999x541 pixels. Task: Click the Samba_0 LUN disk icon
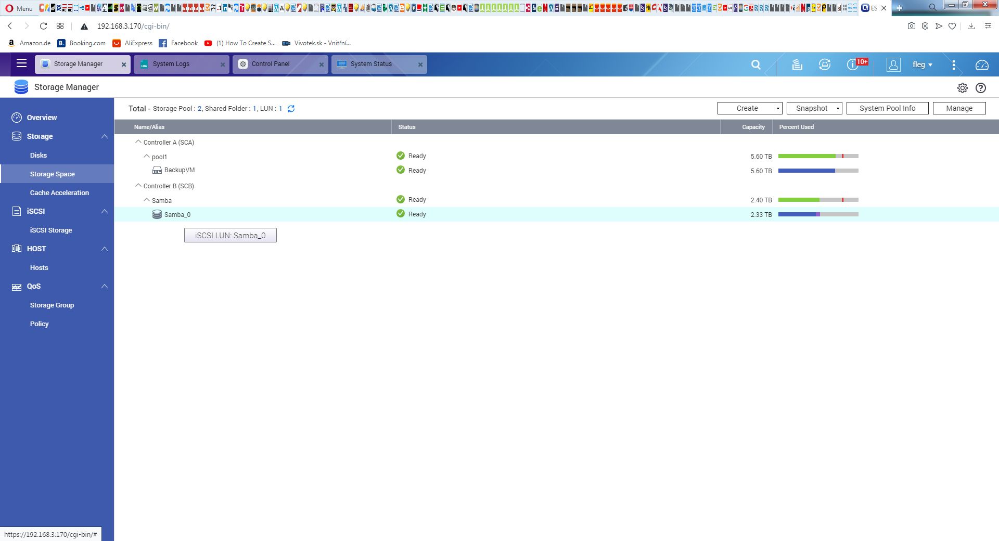[x=157, y=214]
